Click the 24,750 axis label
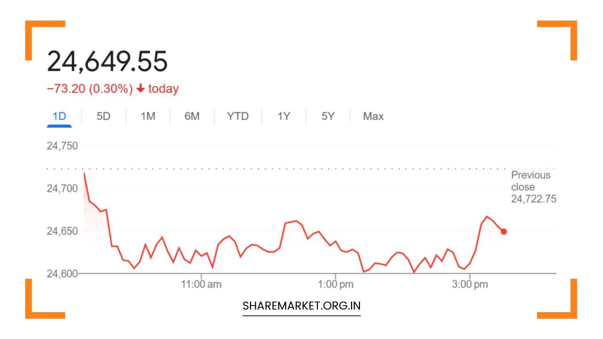The width and height of the screenshot is (603, 339). click(x=63, y=146)
